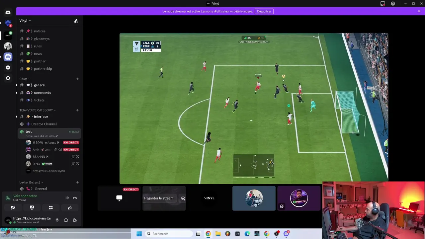Open user settings gear icon

(x=75, y=220)
